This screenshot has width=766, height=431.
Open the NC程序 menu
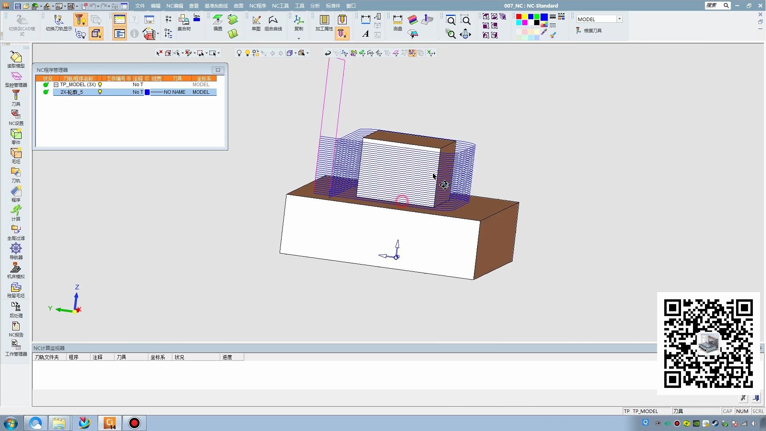coord(257,6)
